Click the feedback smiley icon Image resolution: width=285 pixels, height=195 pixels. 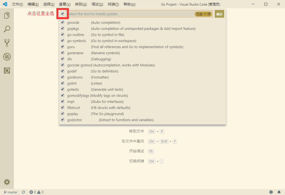click(271, 192)
